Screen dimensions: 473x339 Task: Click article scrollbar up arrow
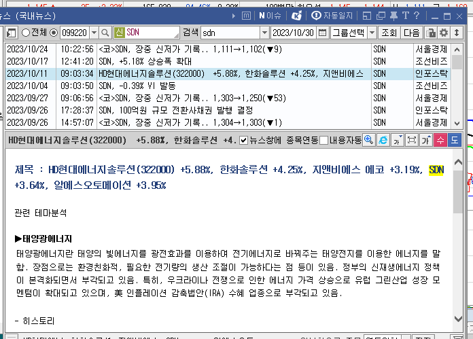point(458,162)
